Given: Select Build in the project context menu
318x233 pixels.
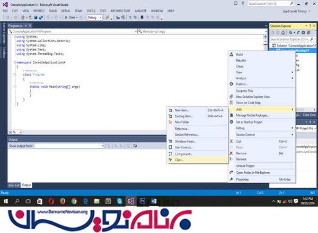Looking at the screenshot, I should tap(262, 54).
